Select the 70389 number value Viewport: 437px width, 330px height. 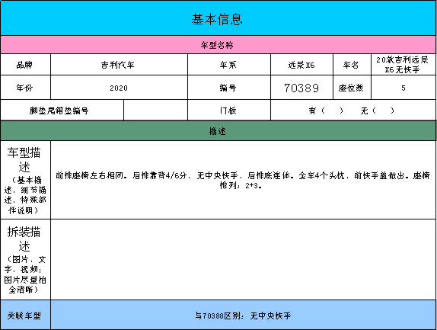[x=301, y=88]
